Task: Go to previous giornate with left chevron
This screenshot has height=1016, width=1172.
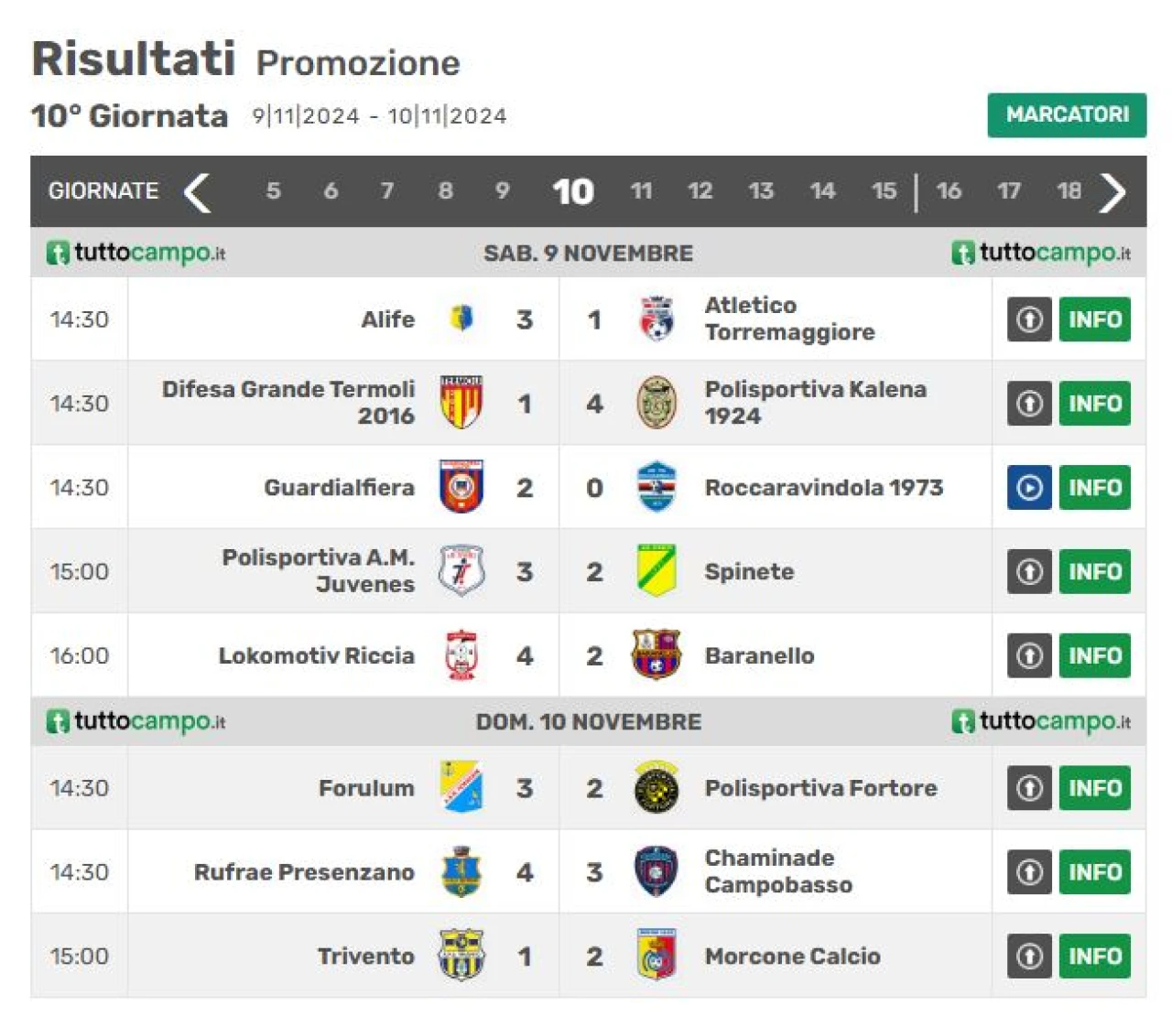Action: (x=197, y=192)
